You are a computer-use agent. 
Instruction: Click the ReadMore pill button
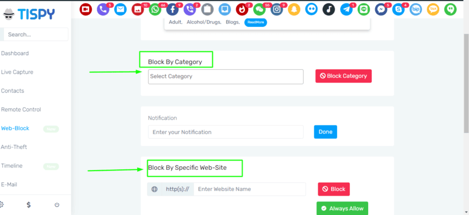pyautogui.click(x=256, y=22)
